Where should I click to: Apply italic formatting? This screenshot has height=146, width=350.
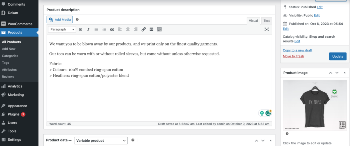click(x=88, y=29)
